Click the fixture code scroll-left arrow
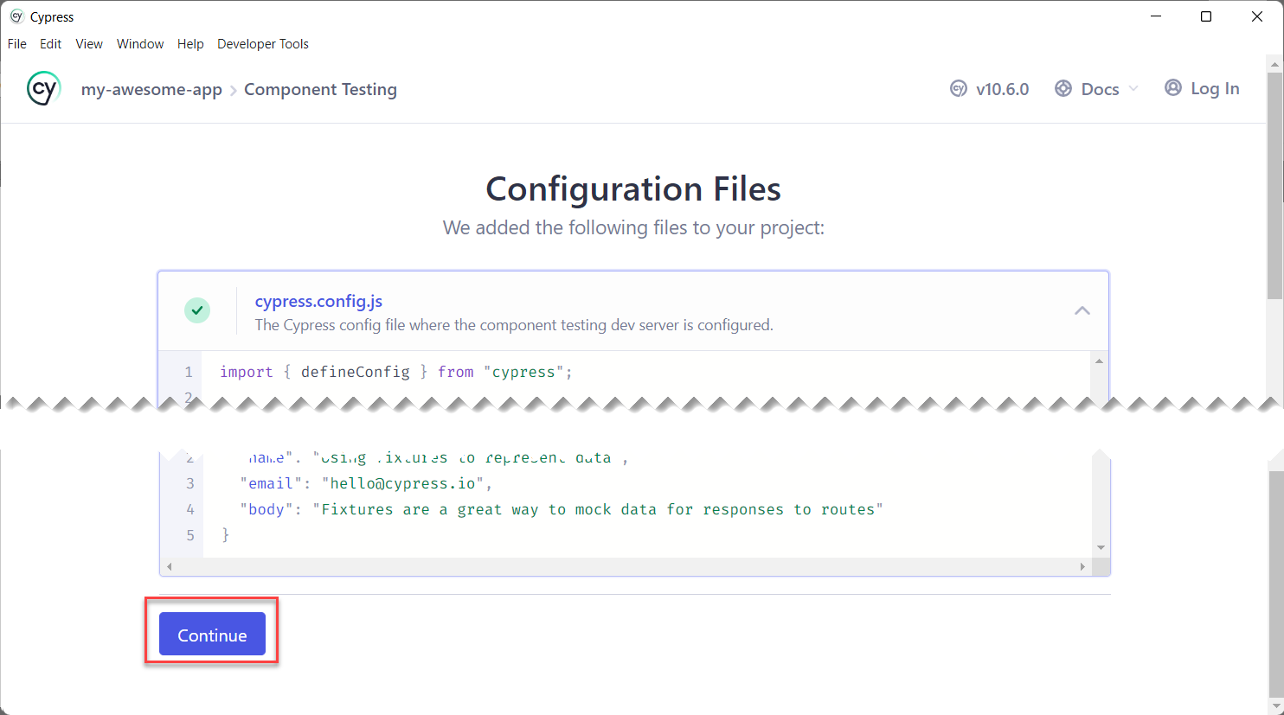This screenshot has height=715, width=1284. point(170,567)
